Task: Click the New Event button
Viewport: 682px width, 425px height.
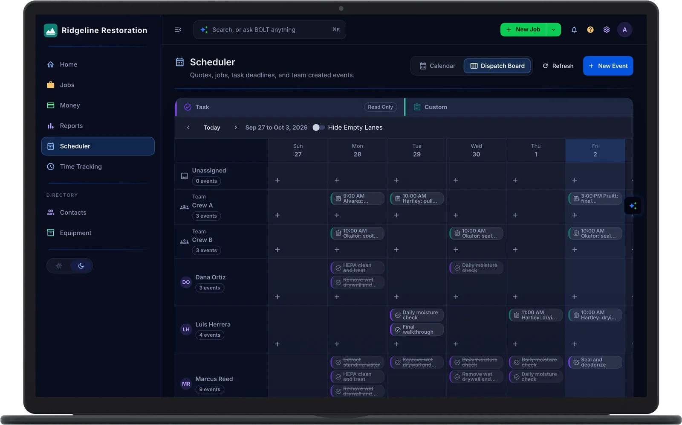Action: click(x=608, y=66)
